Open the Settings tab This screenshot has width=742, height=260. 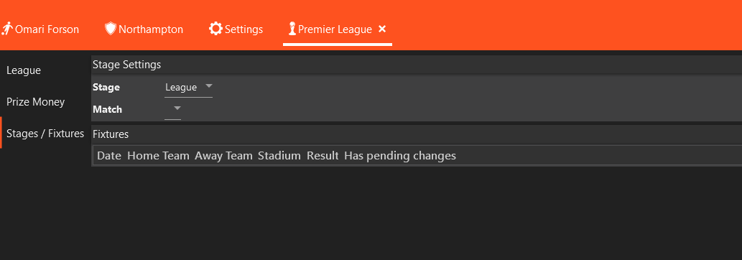244,29
